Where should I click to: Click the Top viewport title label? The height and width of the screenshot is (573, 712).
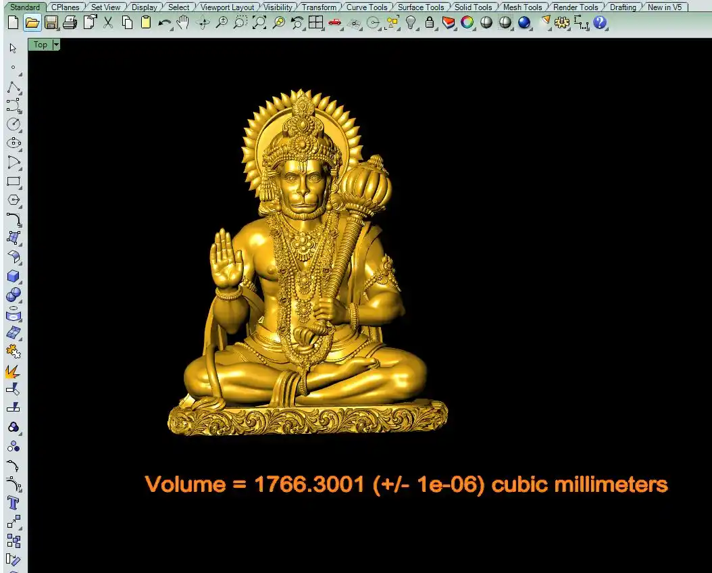[41, 45]
